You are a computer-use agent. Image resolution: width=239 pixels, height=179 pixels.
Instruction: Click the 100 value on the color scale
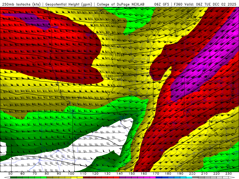[71, 174]
